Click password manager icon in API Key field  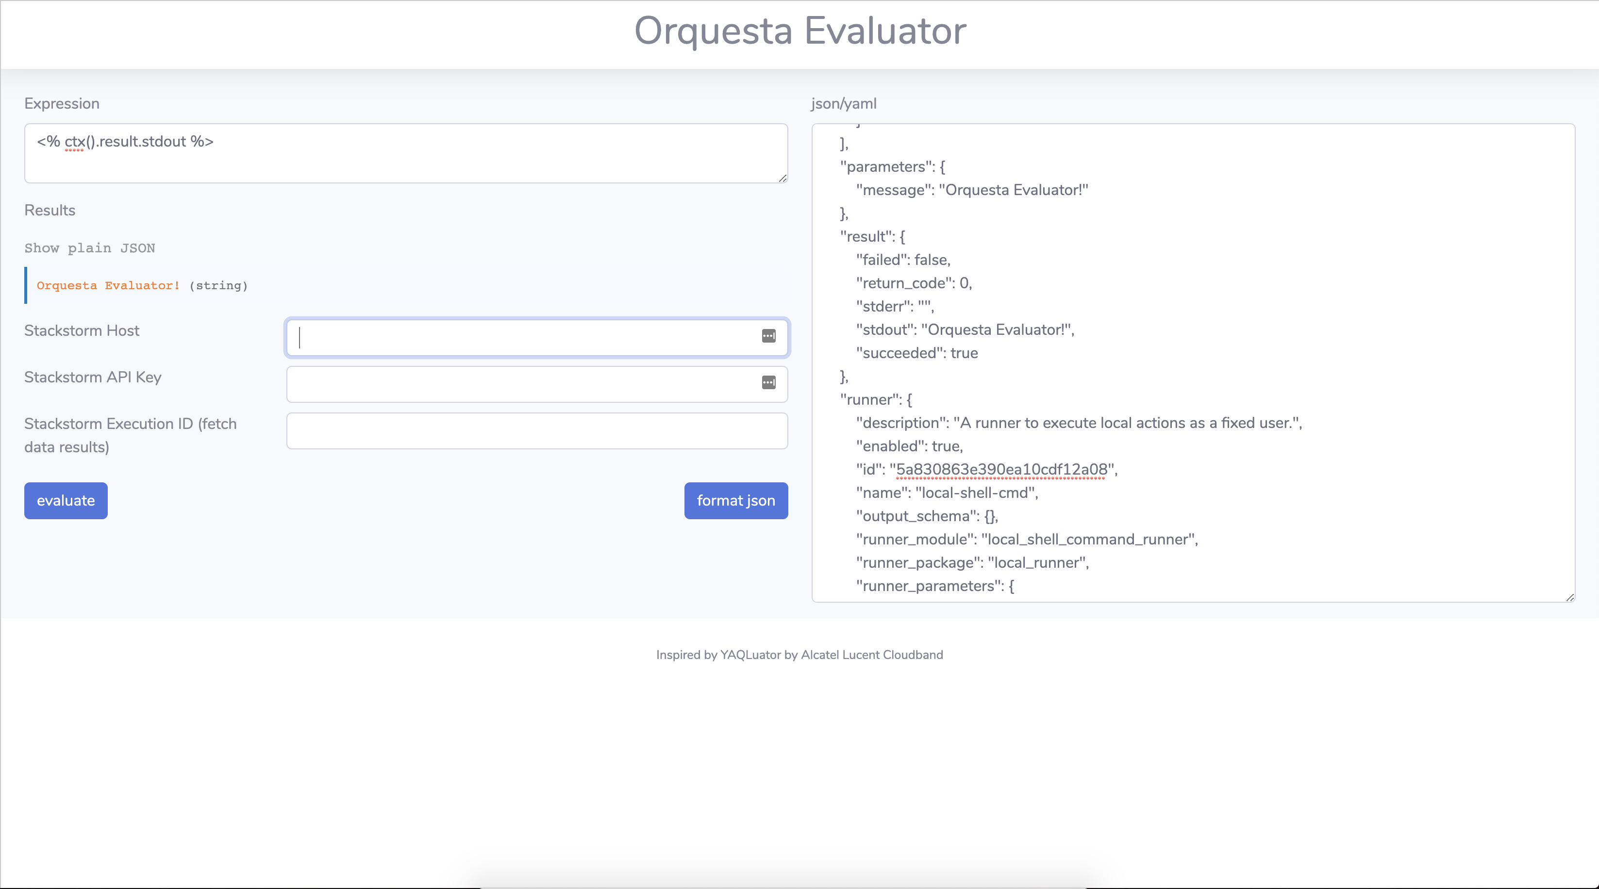[768, 382]
